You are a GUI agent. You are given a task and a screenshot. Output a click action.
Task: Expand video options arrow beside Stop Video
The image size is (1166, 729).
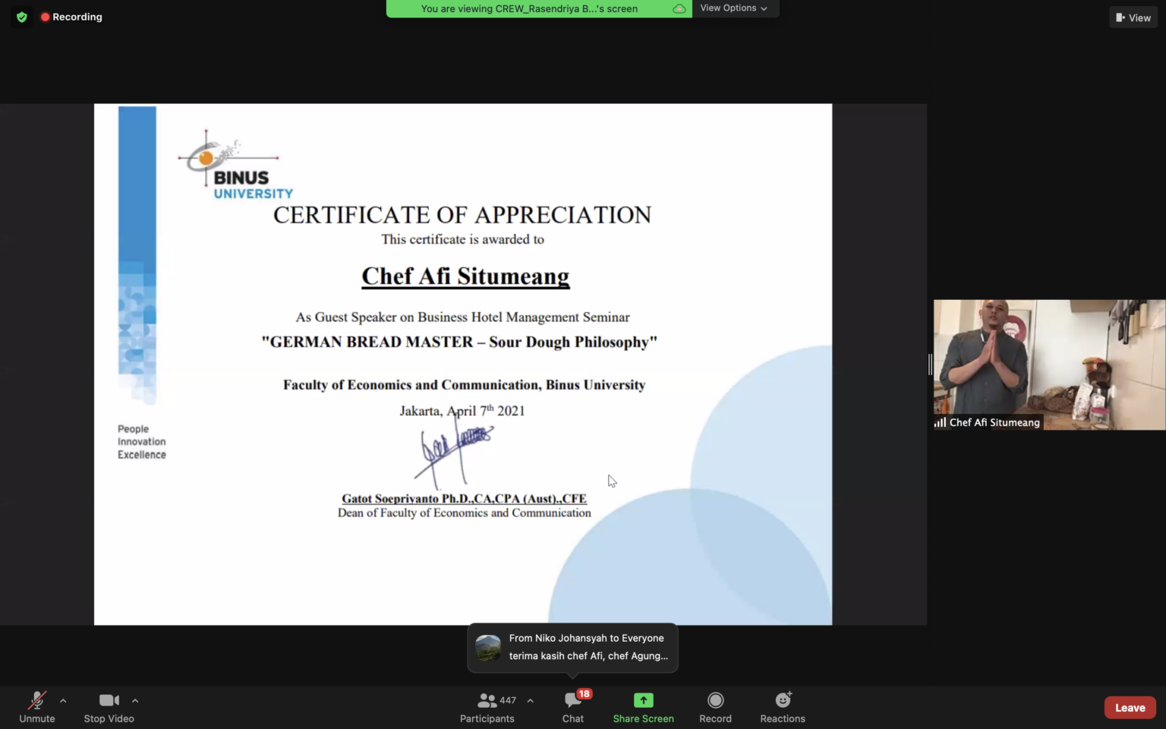click(x=135, y=700)
